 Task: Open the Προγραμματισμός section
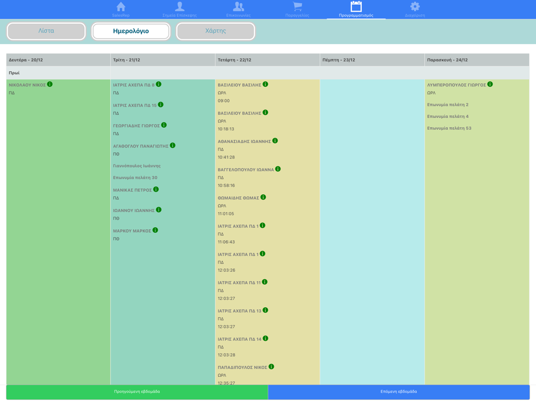[358, 8]
